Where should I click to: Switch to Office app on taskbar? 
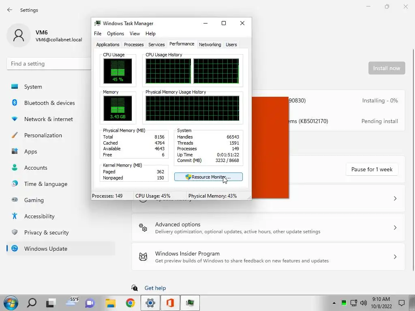tap(170, 303)
